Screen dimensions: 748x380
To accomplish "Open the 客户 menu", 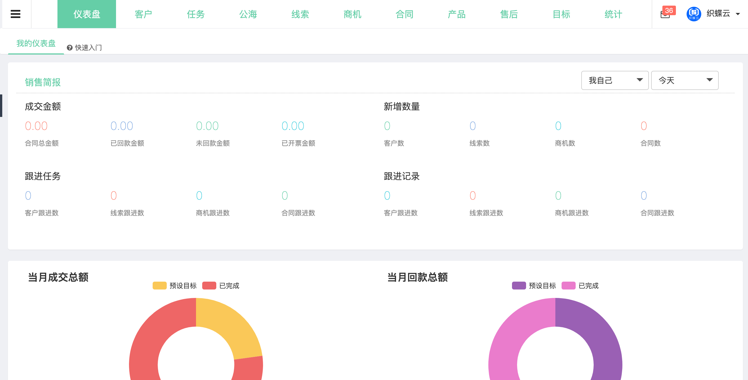I will (143, 14).
